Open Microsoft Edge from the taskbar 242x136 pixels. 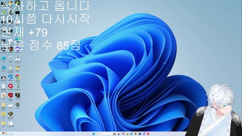tap(131, 134)
